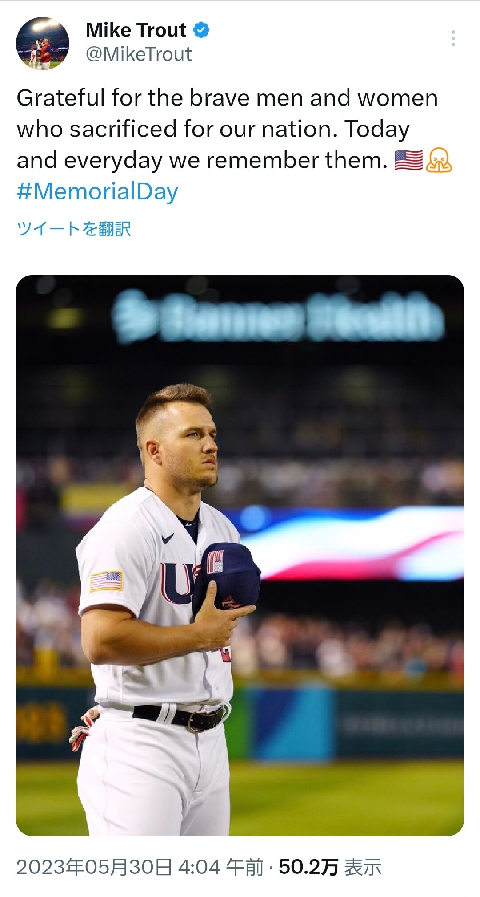Open the three-dot more options menu
This screenshot has width=480, height=897.
coord(453,38)
